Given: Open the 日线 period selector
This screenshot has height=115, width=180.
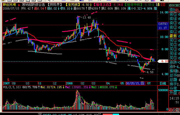Looking at the screenshot, I should pos(163,83).
